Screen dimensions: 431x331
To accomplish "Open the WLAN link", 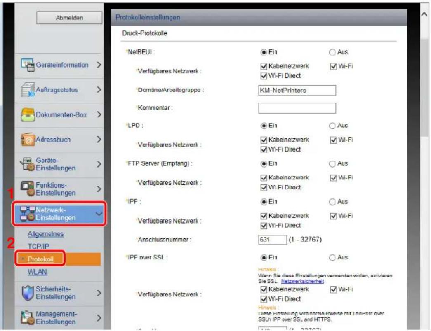I will click(37, 272).
